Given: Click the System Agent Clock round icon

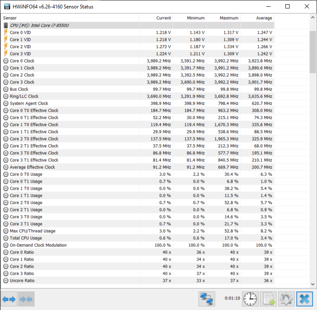Looking at the screenshot, I should [6, 103].
